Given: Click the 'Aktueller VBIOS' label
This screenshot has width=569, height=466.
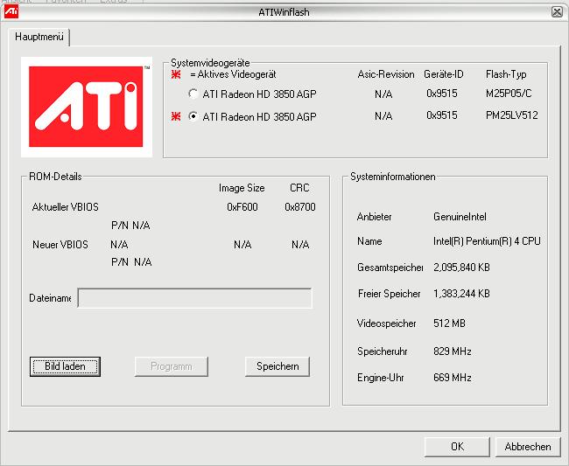Looking at the screenshot, I should [66, 207].
